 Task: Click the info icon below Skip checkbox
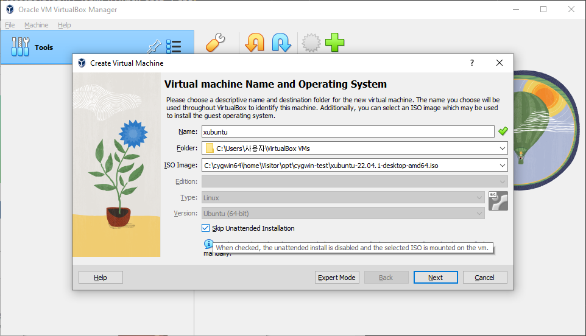(208, 244)
